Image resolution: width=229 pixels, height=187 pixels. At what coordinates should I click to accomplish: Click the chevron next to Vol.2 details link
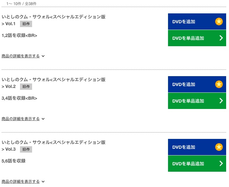(x=43, y=119)
